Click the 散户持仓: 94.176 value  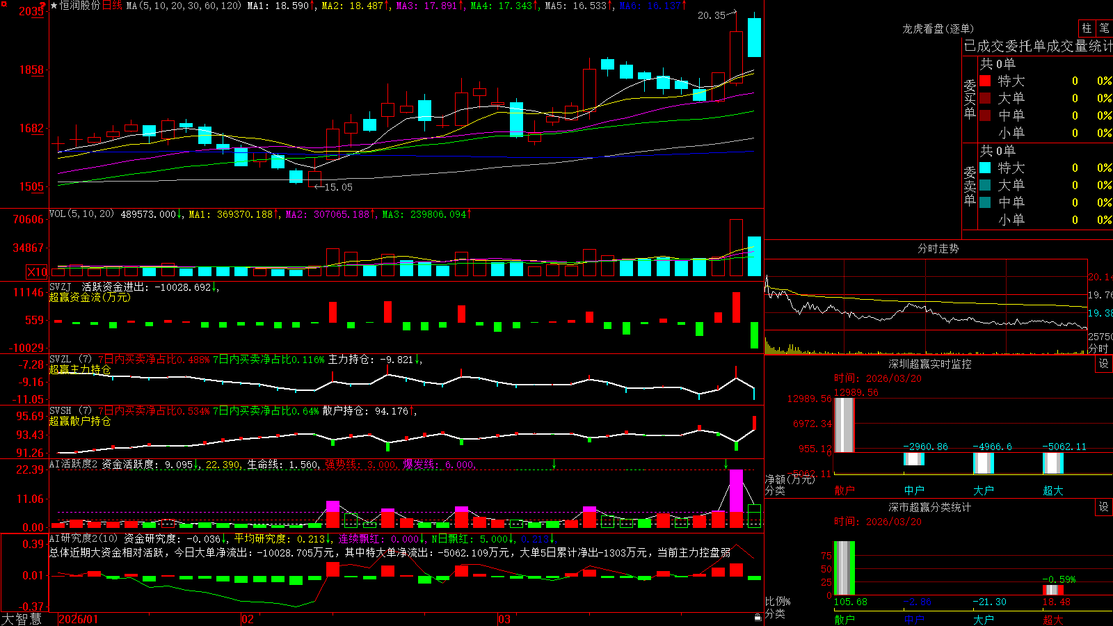point(365,411)
